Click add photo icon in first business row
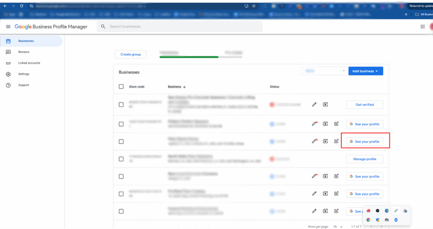433x229 pixels. pos(325,104)
